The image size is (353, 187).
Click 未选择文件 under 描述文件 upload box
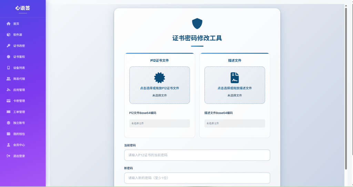[234, 95]
